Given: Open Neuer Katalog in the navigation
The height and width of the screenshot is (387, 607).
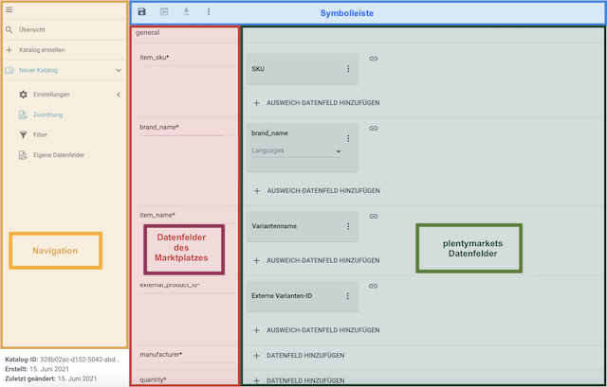Looking at the screenshot, I should click(x=38, y=70).
